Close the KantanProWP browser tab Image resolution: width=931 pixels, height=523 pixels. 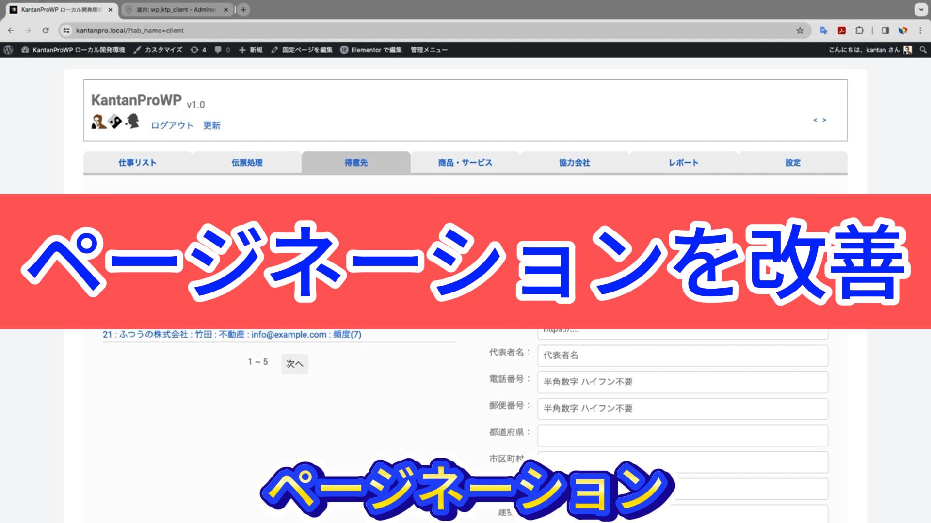(x=111, y=10)
